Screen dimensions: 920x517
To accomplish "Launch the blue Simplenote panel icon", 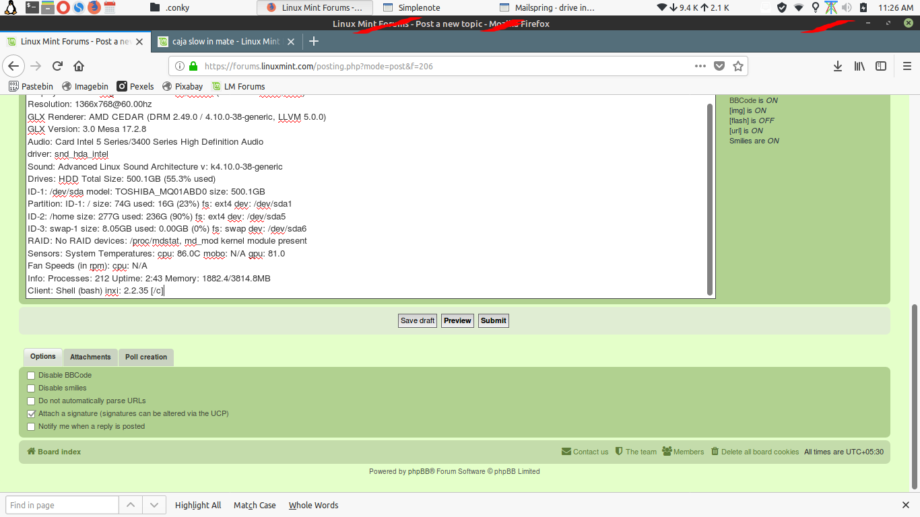I will 79,8.
